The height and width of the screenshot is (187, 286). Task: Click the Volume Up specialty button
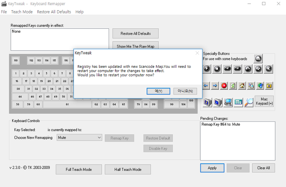248,69
